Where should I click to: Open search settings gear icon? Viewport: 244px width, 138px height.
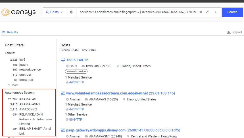point(71,12)
